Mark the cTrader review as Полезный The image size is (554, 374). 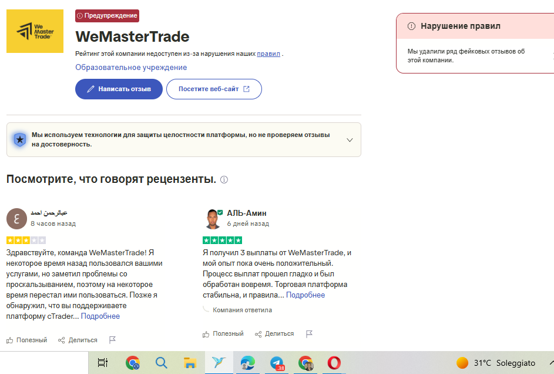27,340
